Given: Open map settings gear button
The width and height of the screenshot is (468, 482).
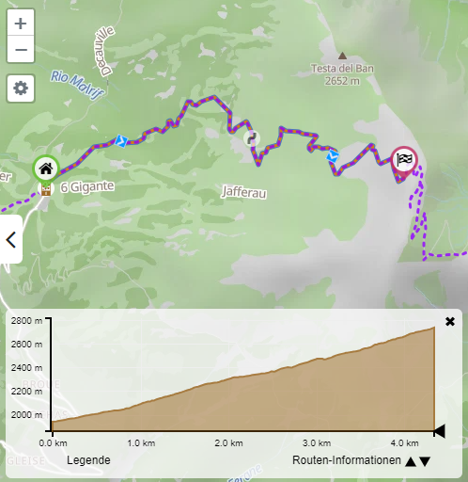Looking at the screenshot, I should coord(21,88).
